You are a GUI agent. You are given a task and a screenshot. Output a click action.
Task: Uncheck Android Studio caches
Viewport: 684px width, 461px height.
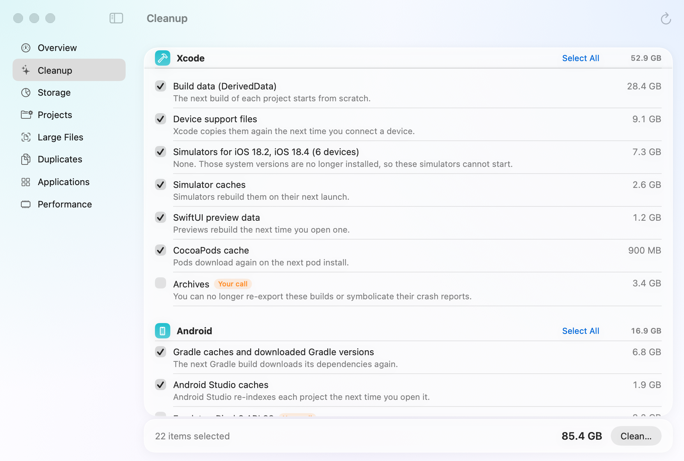161,385
